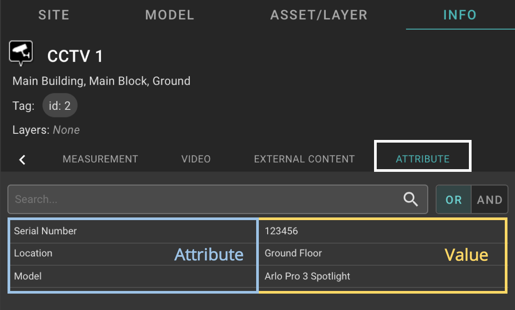
Task: Select the OR filter mode
Action: tap(453, 199)
